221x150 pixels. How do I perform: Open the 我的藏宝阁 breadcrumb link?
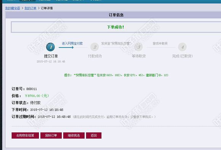coord(13,8)
